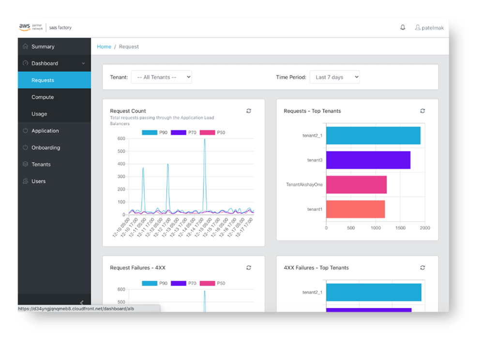Refresh the Request Failures - 4XX chart
This screenshot has width=484, height=347.
click(x=249, y=268)
